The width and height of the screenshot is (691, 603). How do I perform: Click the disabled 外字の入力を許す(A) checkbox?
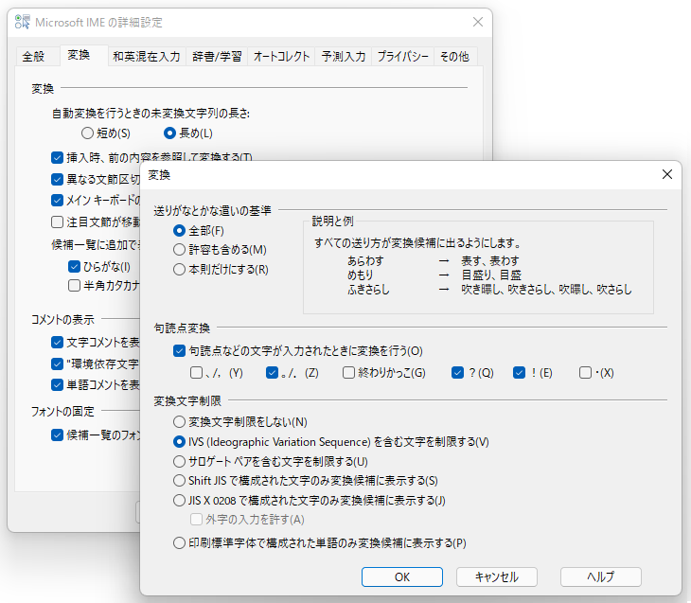point(196,520)
